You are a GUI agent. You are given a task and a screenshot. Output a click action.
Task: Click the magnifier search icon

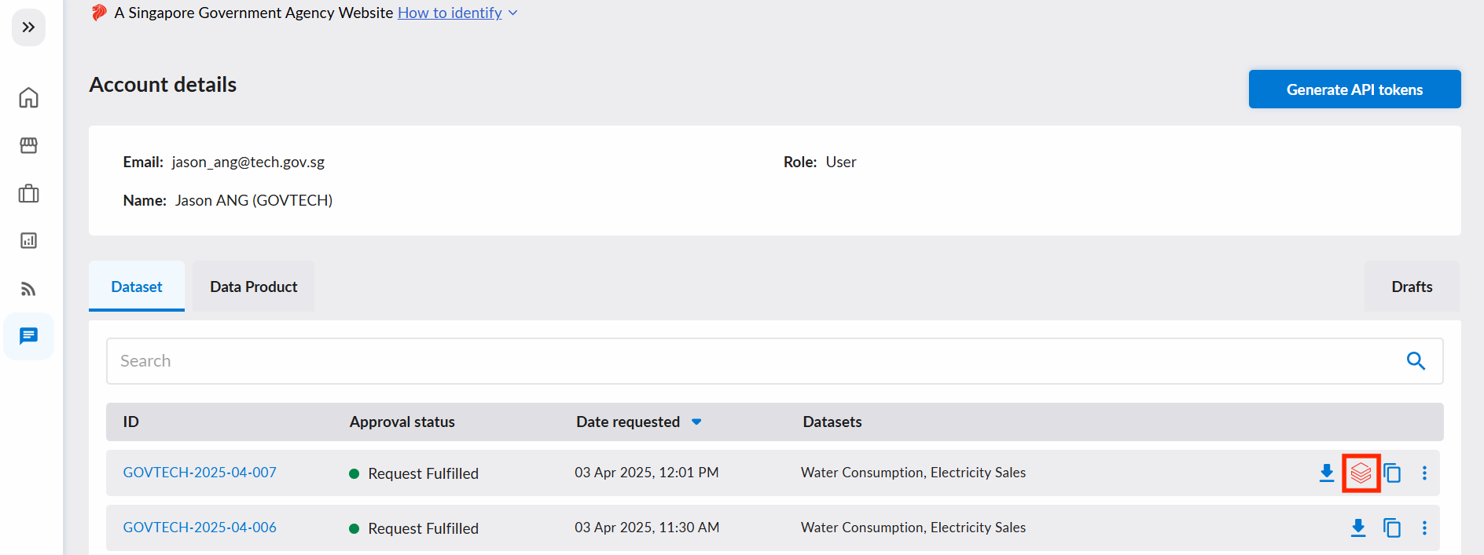[1416, 361]
